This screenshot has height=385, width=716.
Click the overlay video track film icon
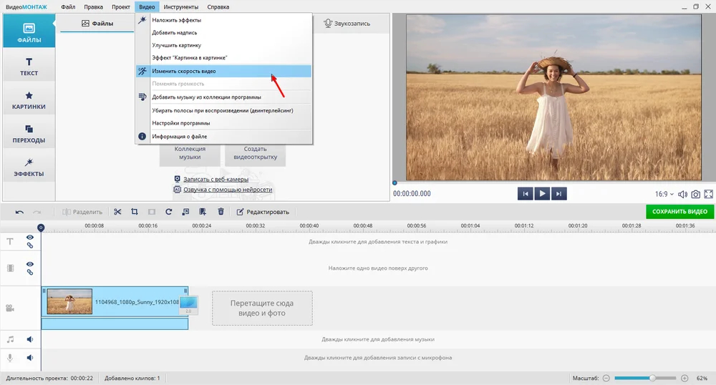tap(10, 268)
